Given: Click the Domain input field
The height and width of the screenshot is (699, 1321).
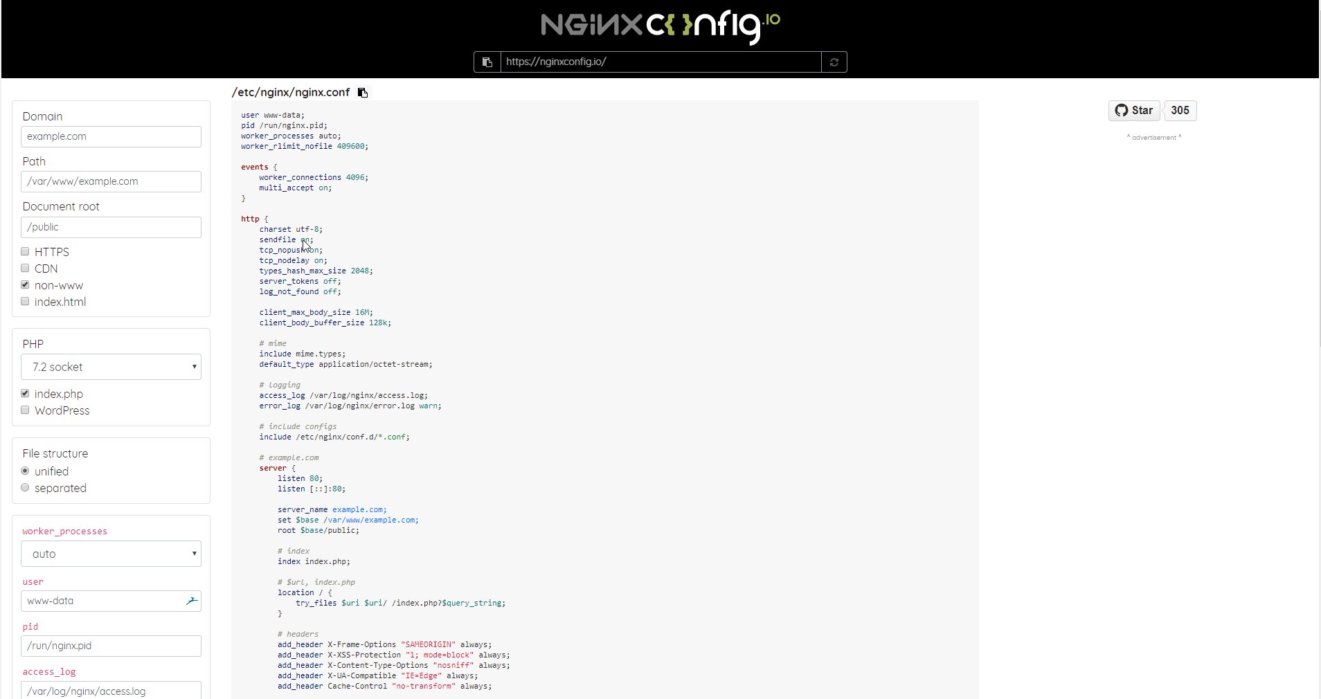Looking at the screenshot, I should coord(111,136).
